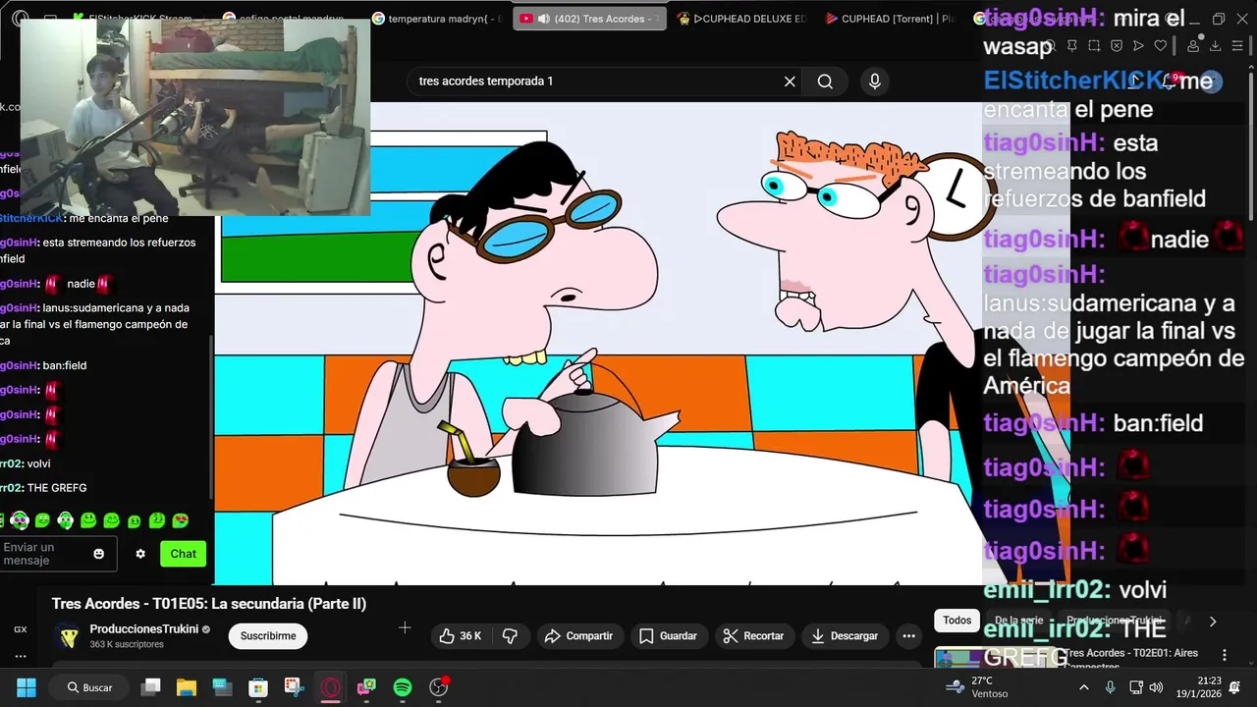The image size is (1257, 707).
Task: Open Spotify from the taskbar
Action: 403,687
